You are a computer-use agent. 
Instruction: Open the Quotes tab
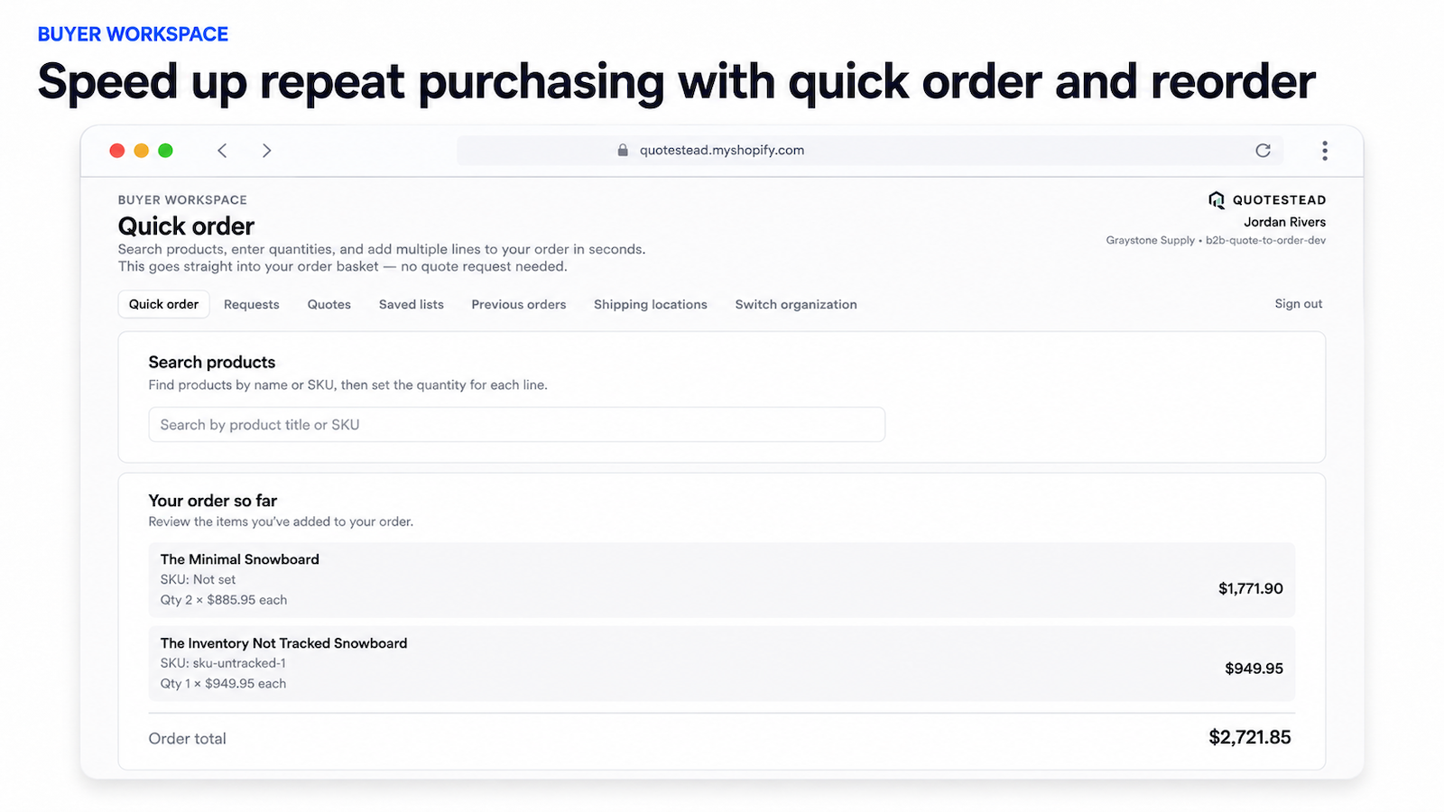click(x=329, y=305)
